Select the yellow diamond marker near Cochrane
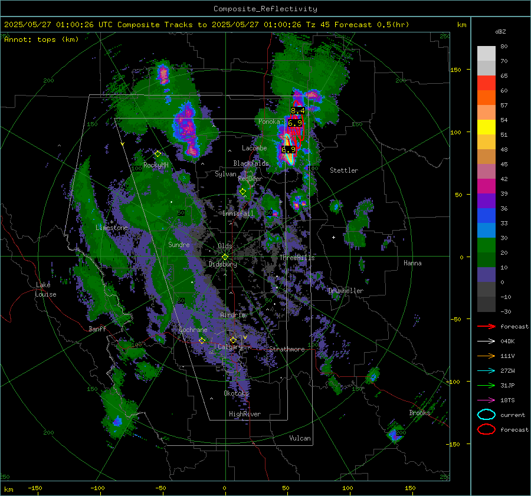This screenshot has height=496, width=531. [x=202, y=340]
